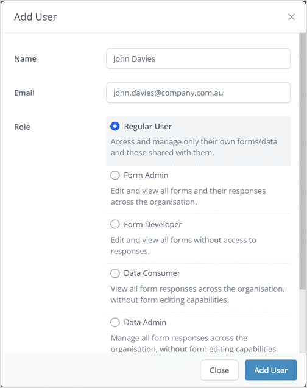Click the "Data Consumer" role label text
This screenshot has width=307, height=388.
(x=152, y=273)
